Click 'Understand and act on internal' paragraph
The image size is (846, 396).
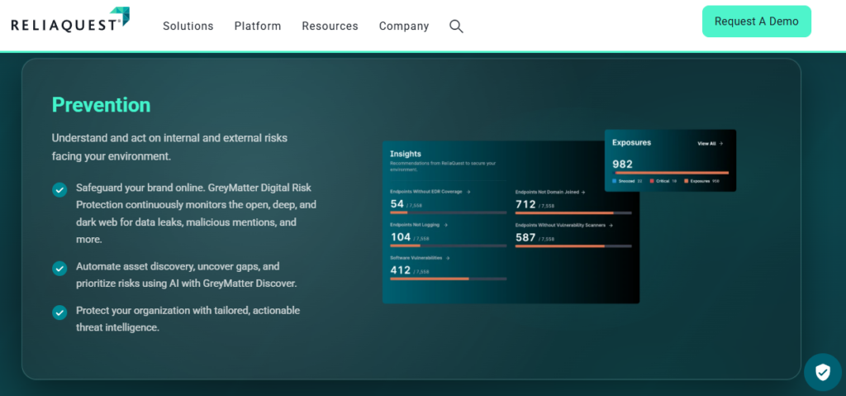click(169, 147)
